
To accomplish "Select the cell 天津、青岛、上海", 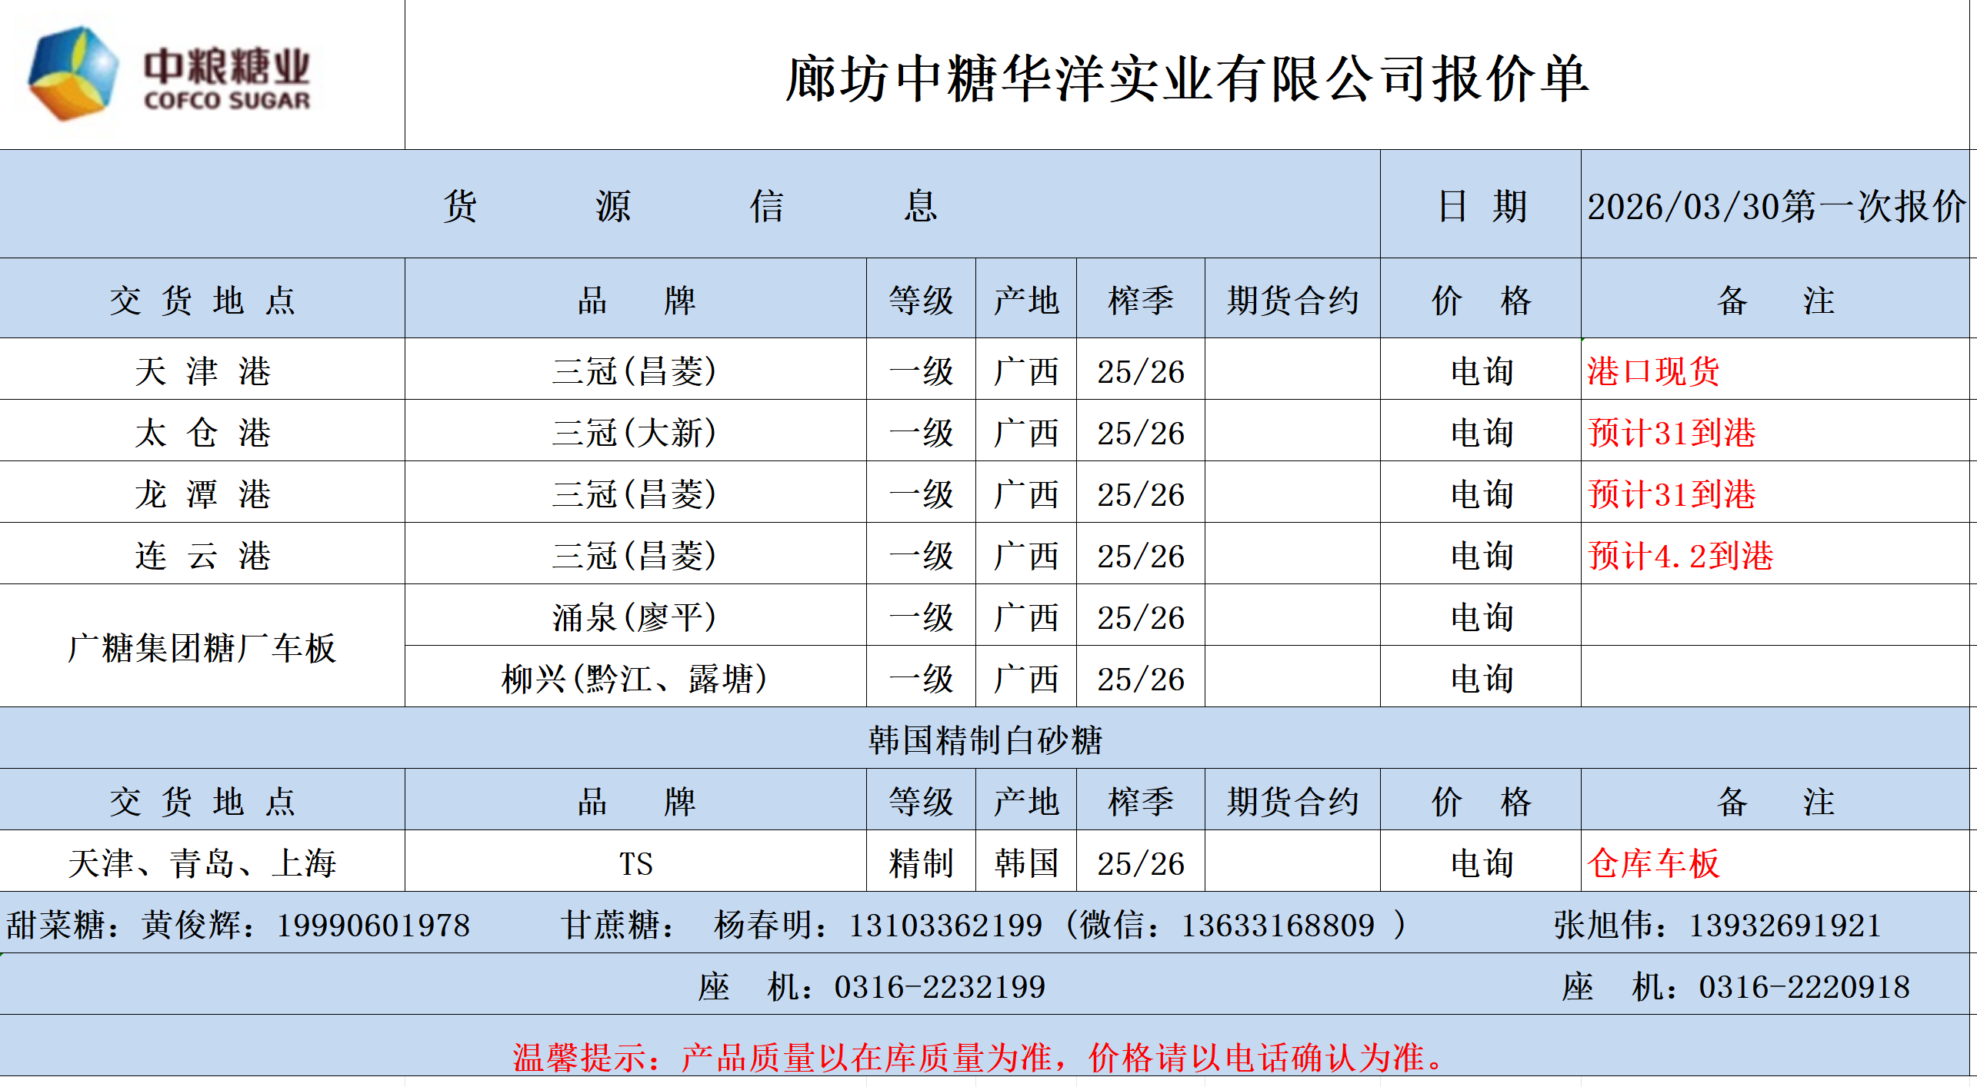I will tap(202, 863).
